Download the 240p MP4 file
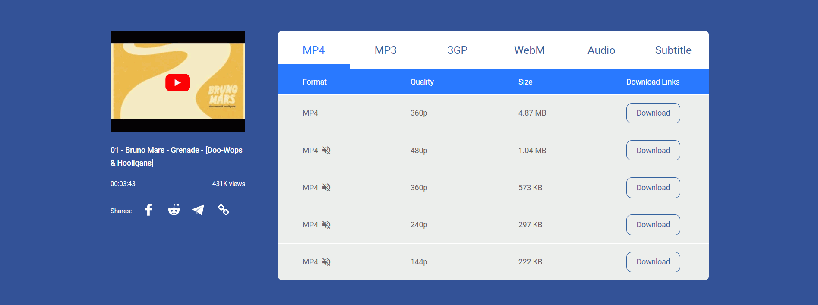The width and height of the screenshot is (818, 305). (x=653, y=225)
